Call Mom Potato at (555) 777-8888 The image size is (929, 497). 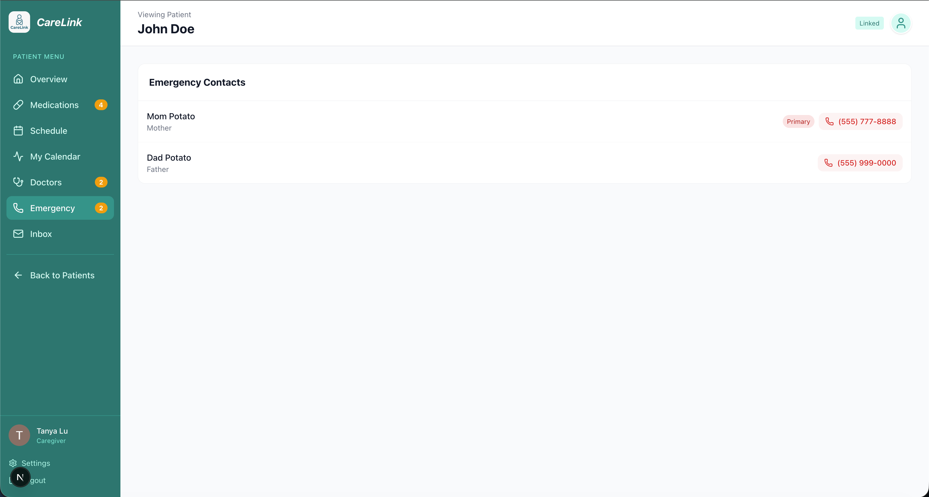[x=860, y=121]
